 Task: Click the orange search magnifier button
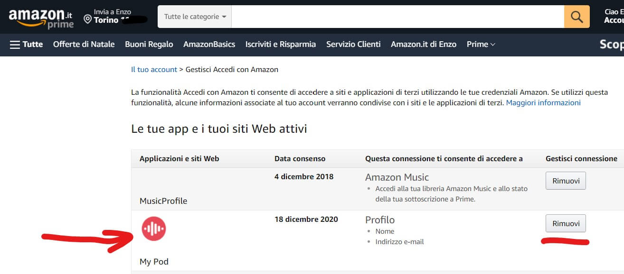577,17
